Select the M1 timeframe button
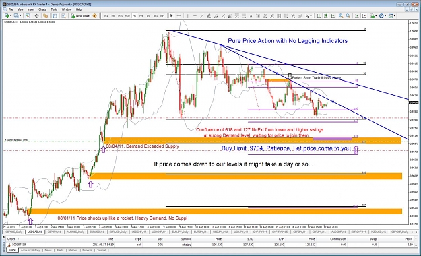The width and height of the screenshot is (421, 256). (106, 16)
